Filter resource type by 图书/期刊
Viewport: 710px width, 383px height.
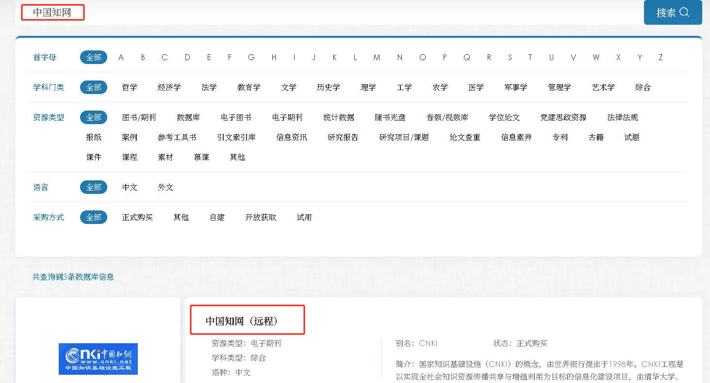[x=139, y=117]
